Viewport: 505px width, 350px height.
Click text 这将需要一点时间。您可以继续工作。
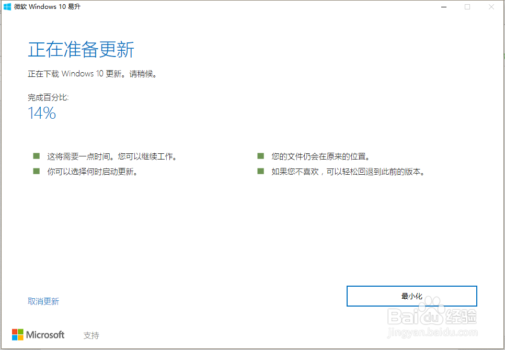click(x=112, y=156)
